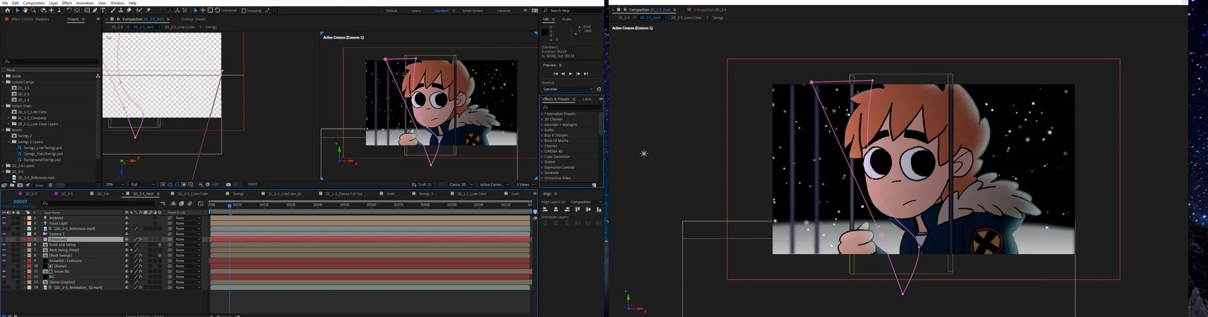Viewport: 1208px width, 317px height.
Task: Click the Local Axis Mode icon
Action: 170,10
